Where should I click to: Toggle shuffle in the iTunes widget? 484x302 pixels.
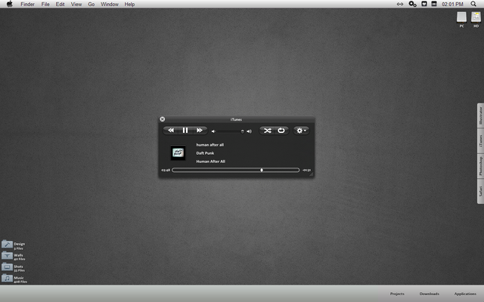268,131
